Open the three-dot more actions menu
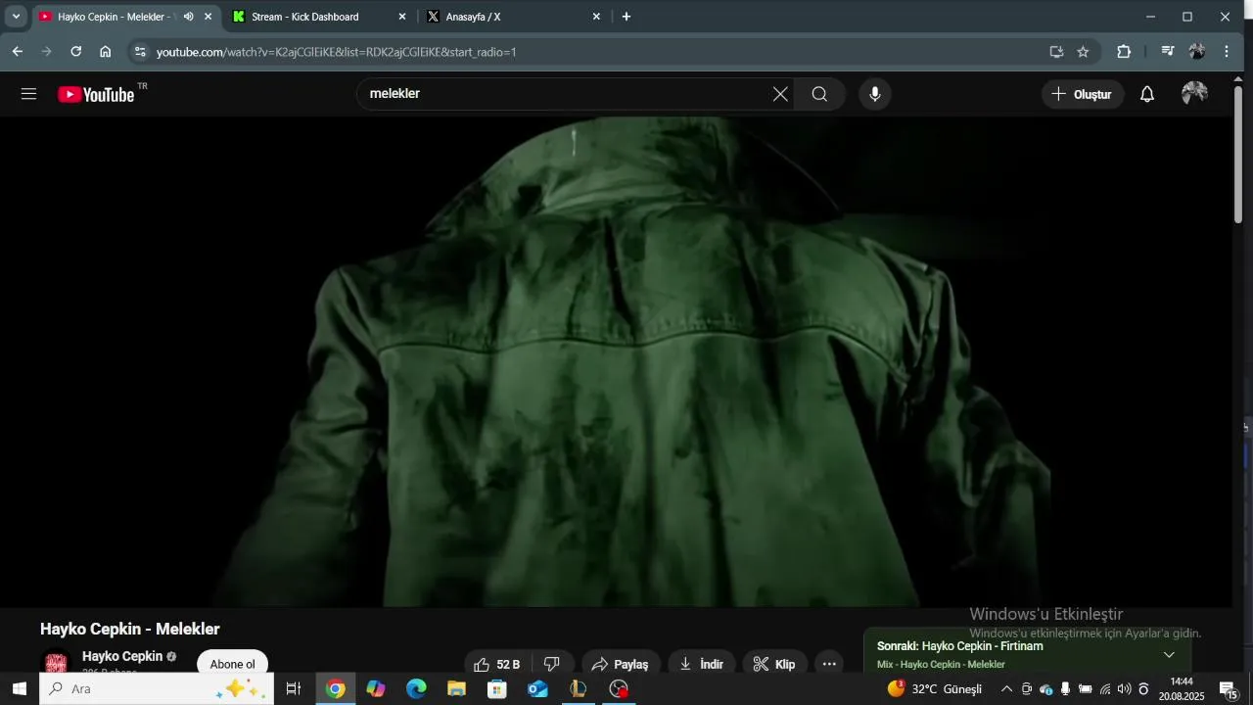The width and height of the screenshot is (1253, 705). click(x=829, y=664)
